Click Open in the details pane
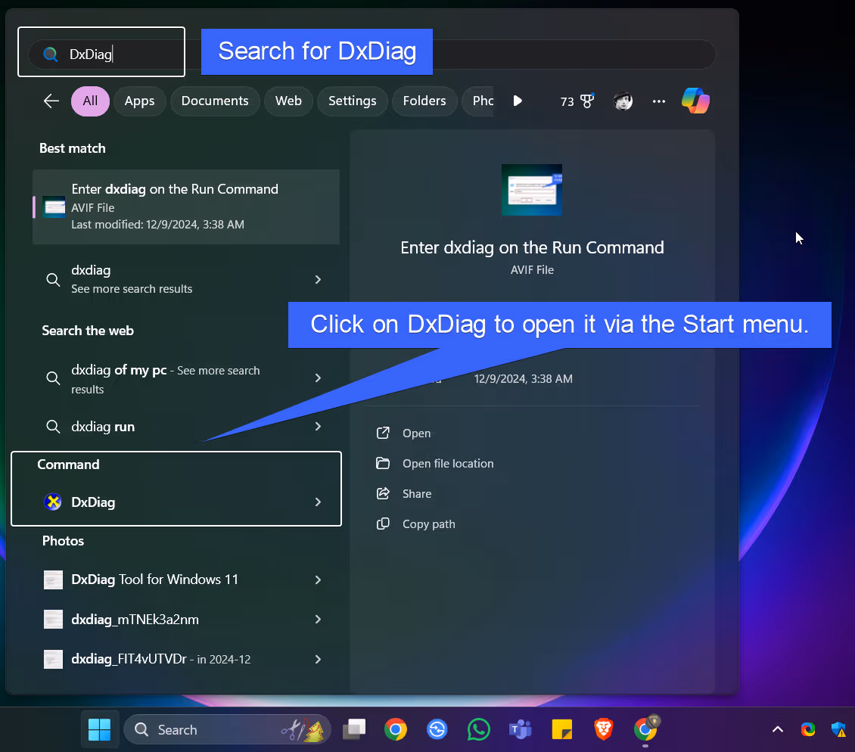The height and width of the screenshot is (752, 855). (x=417, y=433)
